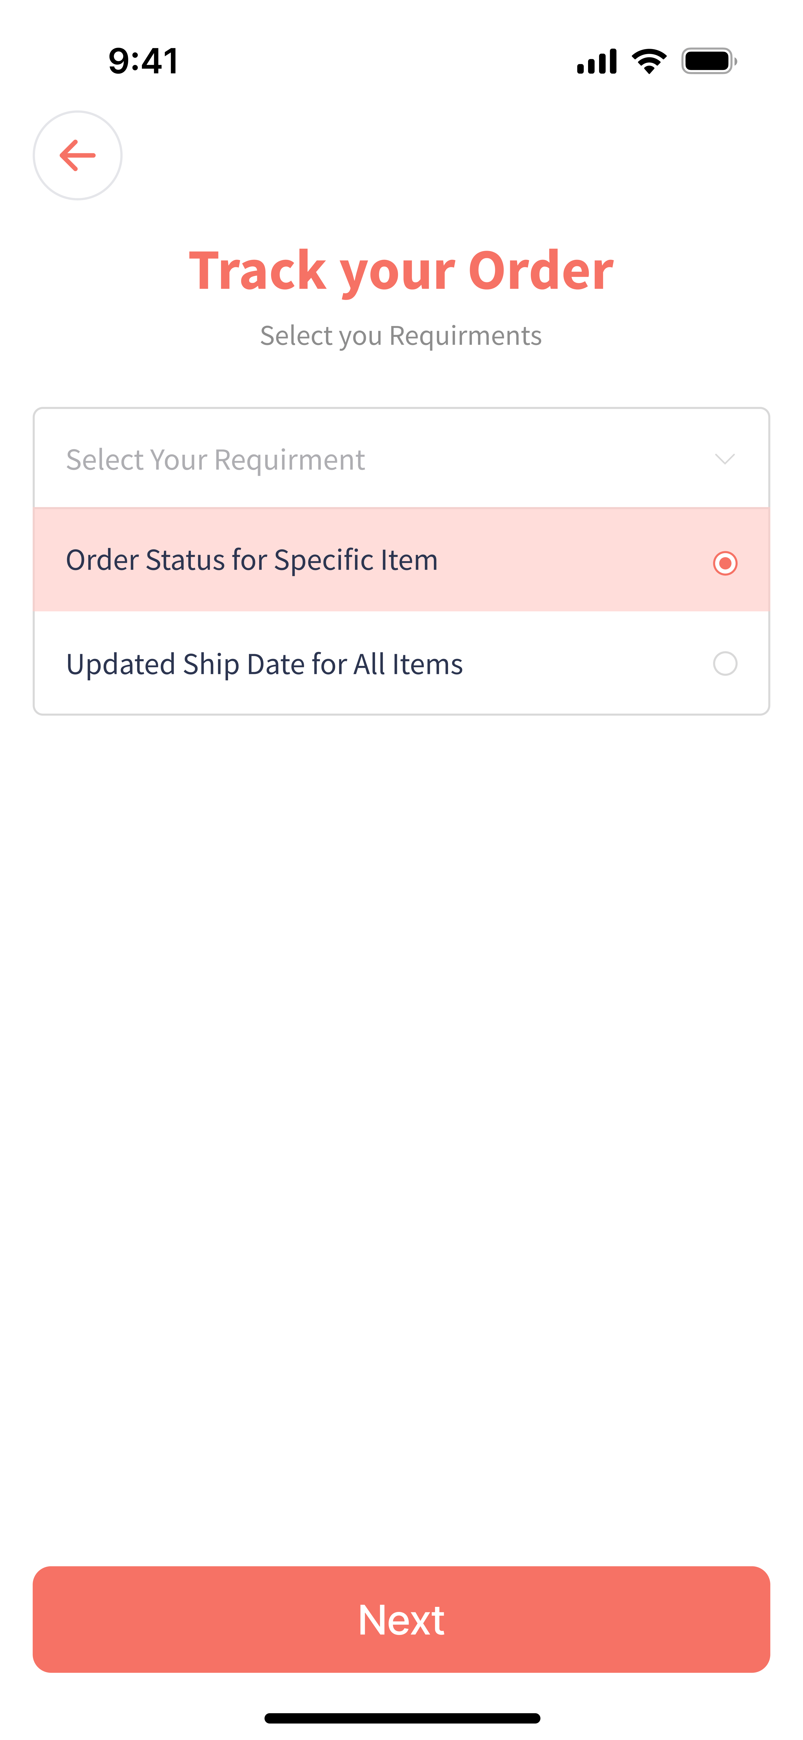
Task: Click the Select Your Requirment placeholder text
Action: [215, 460]
